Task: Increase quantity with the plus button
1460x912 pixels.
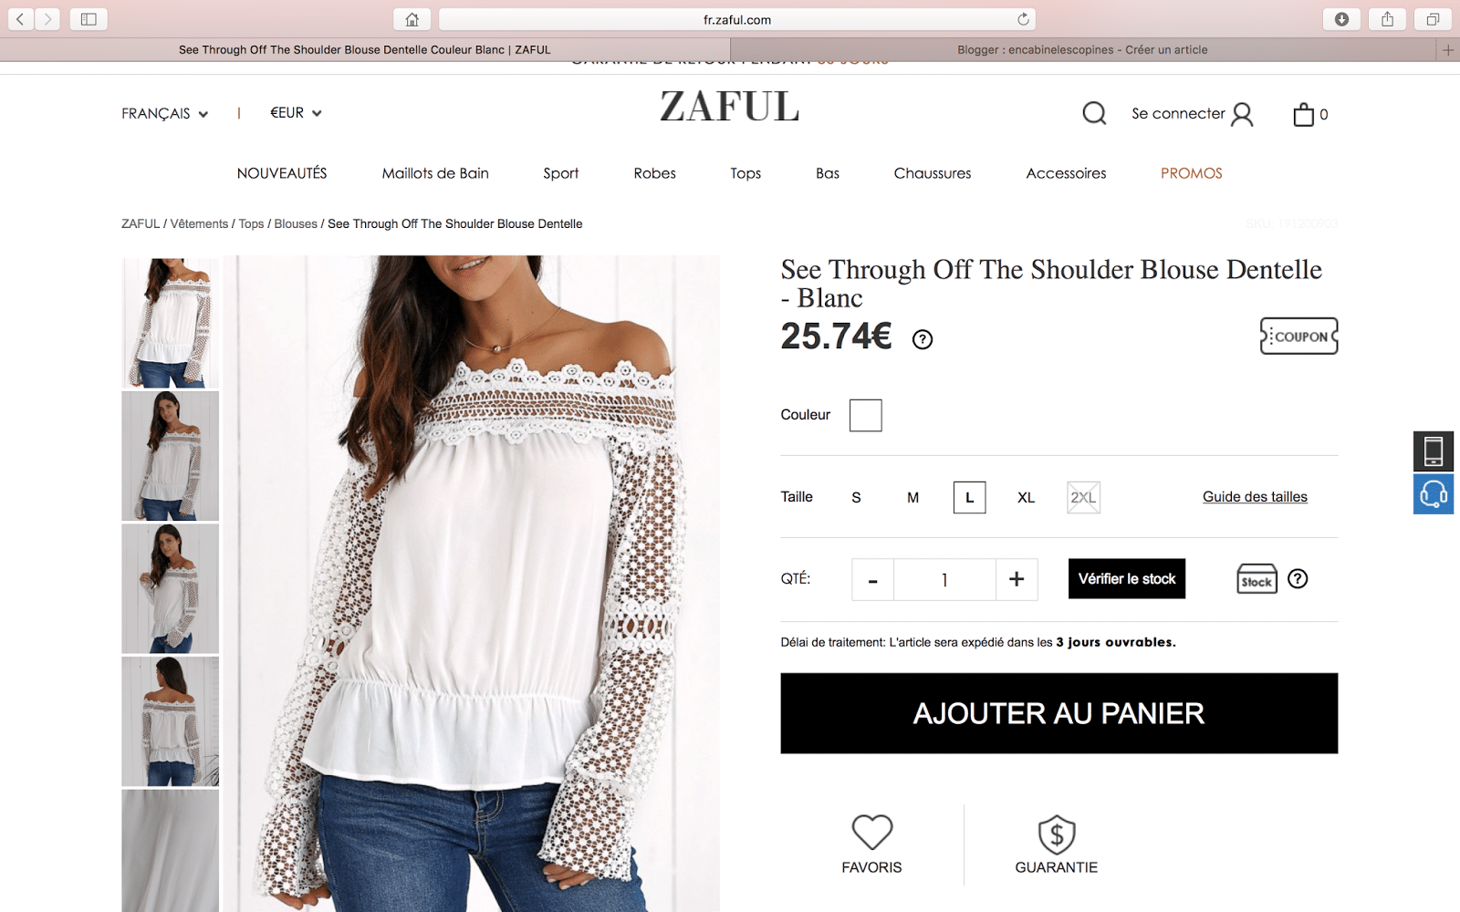Action: [1017, 579]
